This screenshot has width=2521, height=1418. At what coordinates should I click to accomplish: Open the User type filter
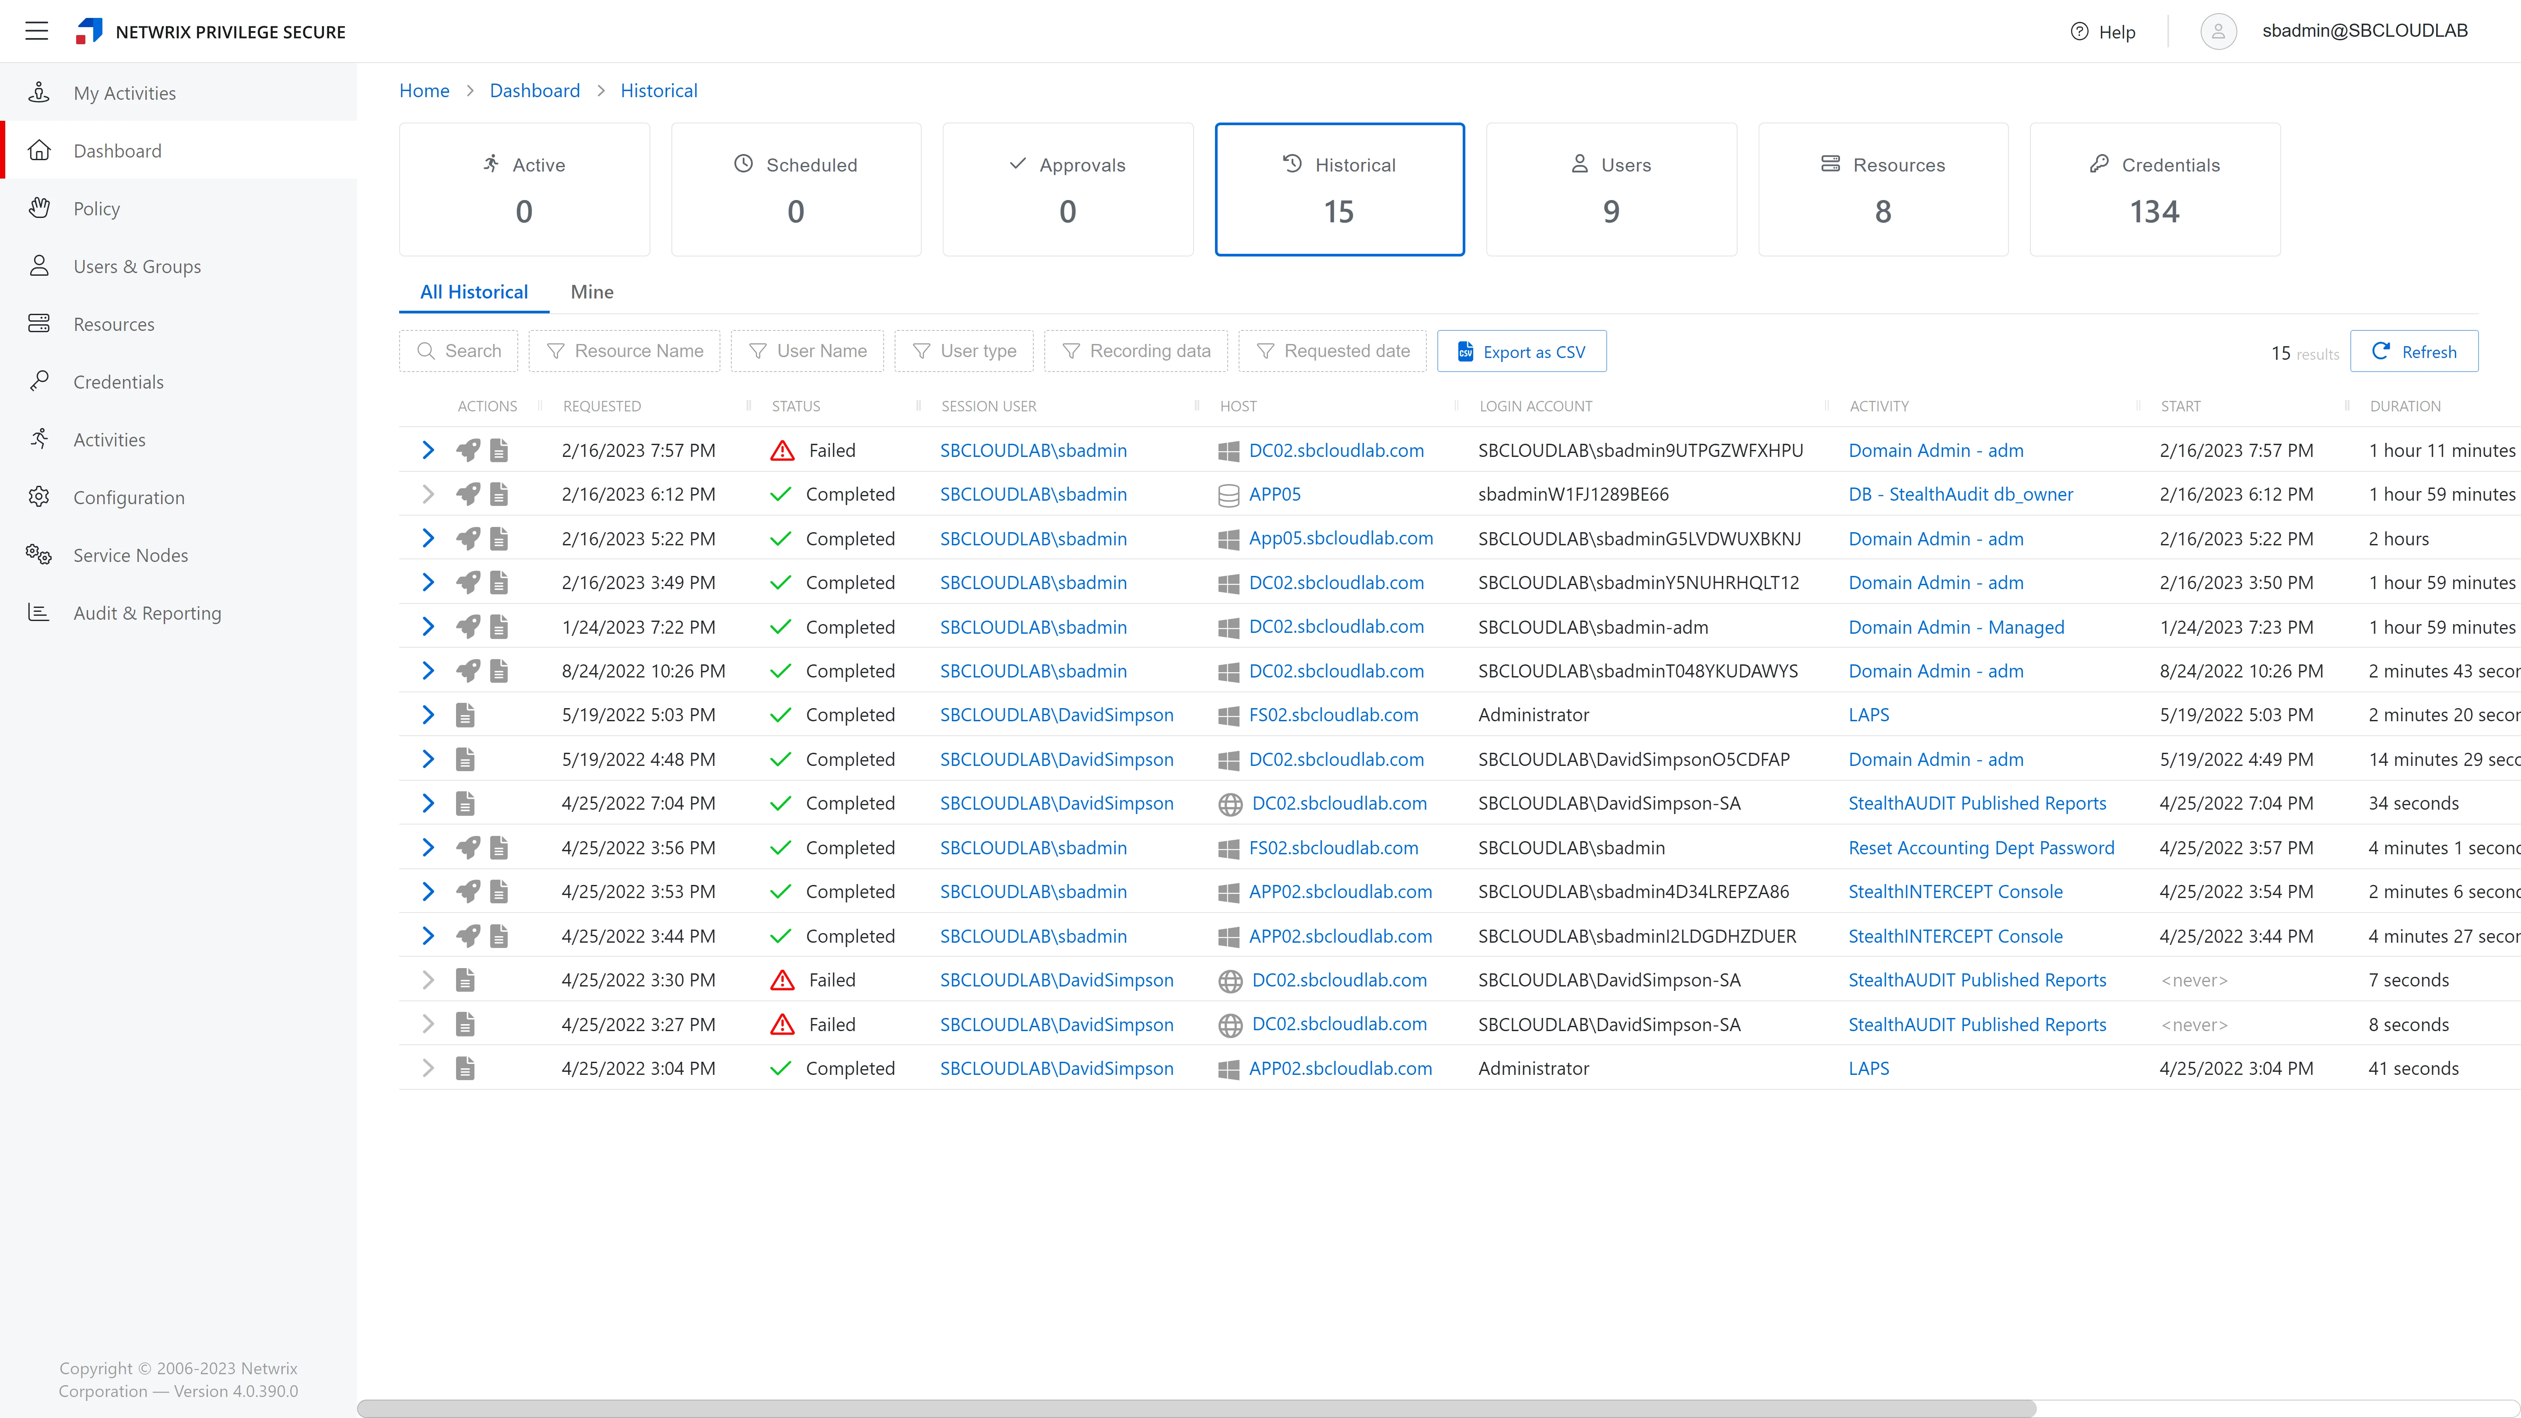[x=964, y=351]
